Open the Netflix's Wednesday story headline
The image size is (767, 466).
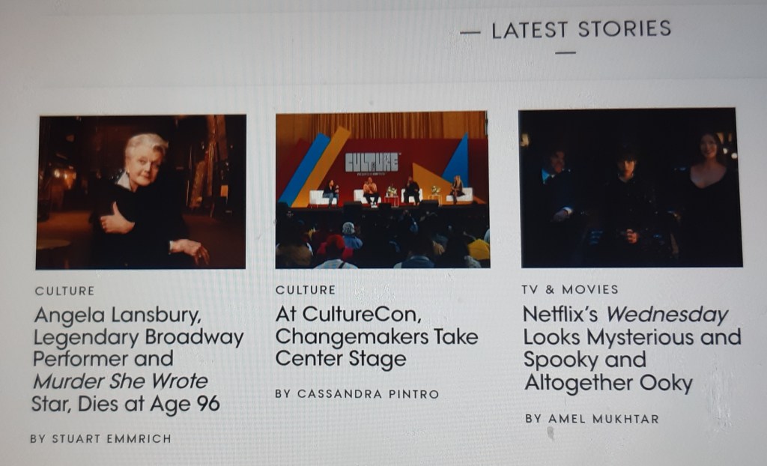(632, 348)
